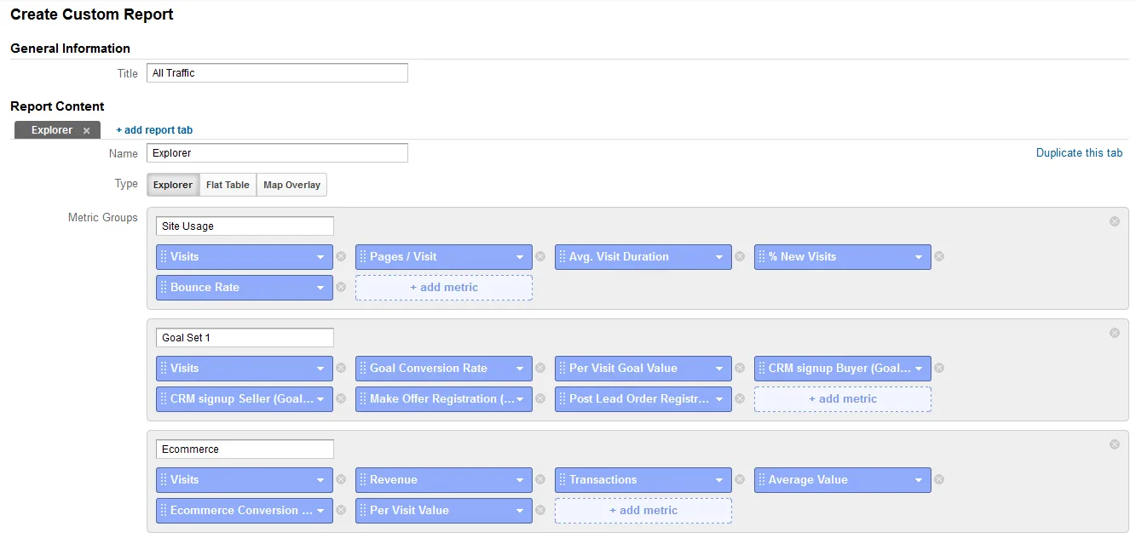Remove the Transactions metric

[x=740, y=479]
